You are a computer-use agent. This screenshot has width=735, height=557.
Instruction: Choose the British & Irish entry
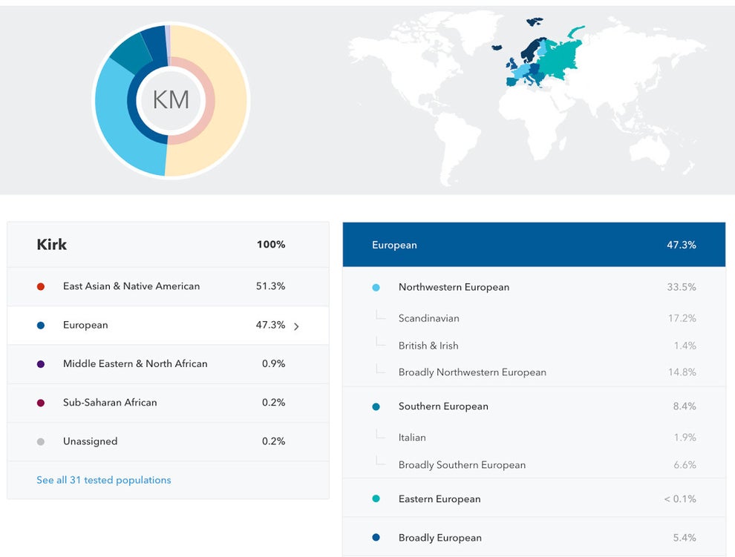[428, 346]
